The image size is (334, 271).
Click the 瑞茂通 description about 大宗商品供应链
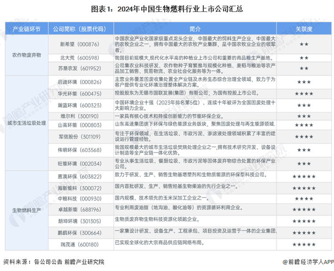pos(160,243)
